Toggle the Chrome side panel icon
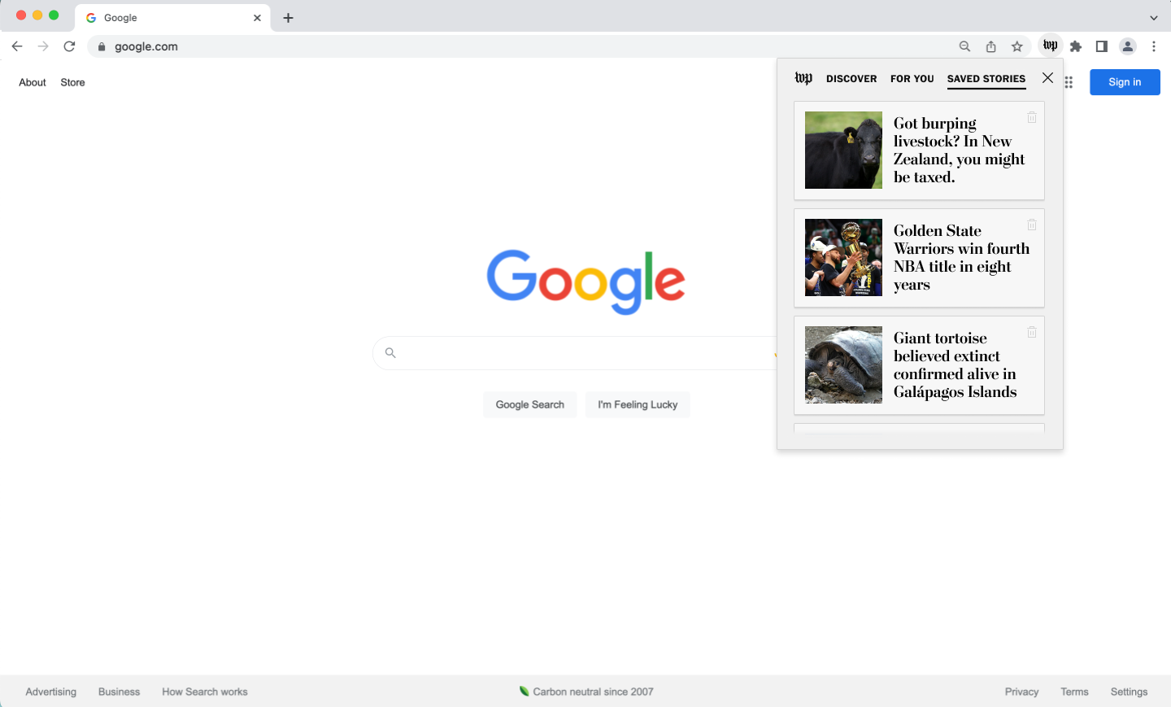1171x707 pixels. coord(1102,46)
